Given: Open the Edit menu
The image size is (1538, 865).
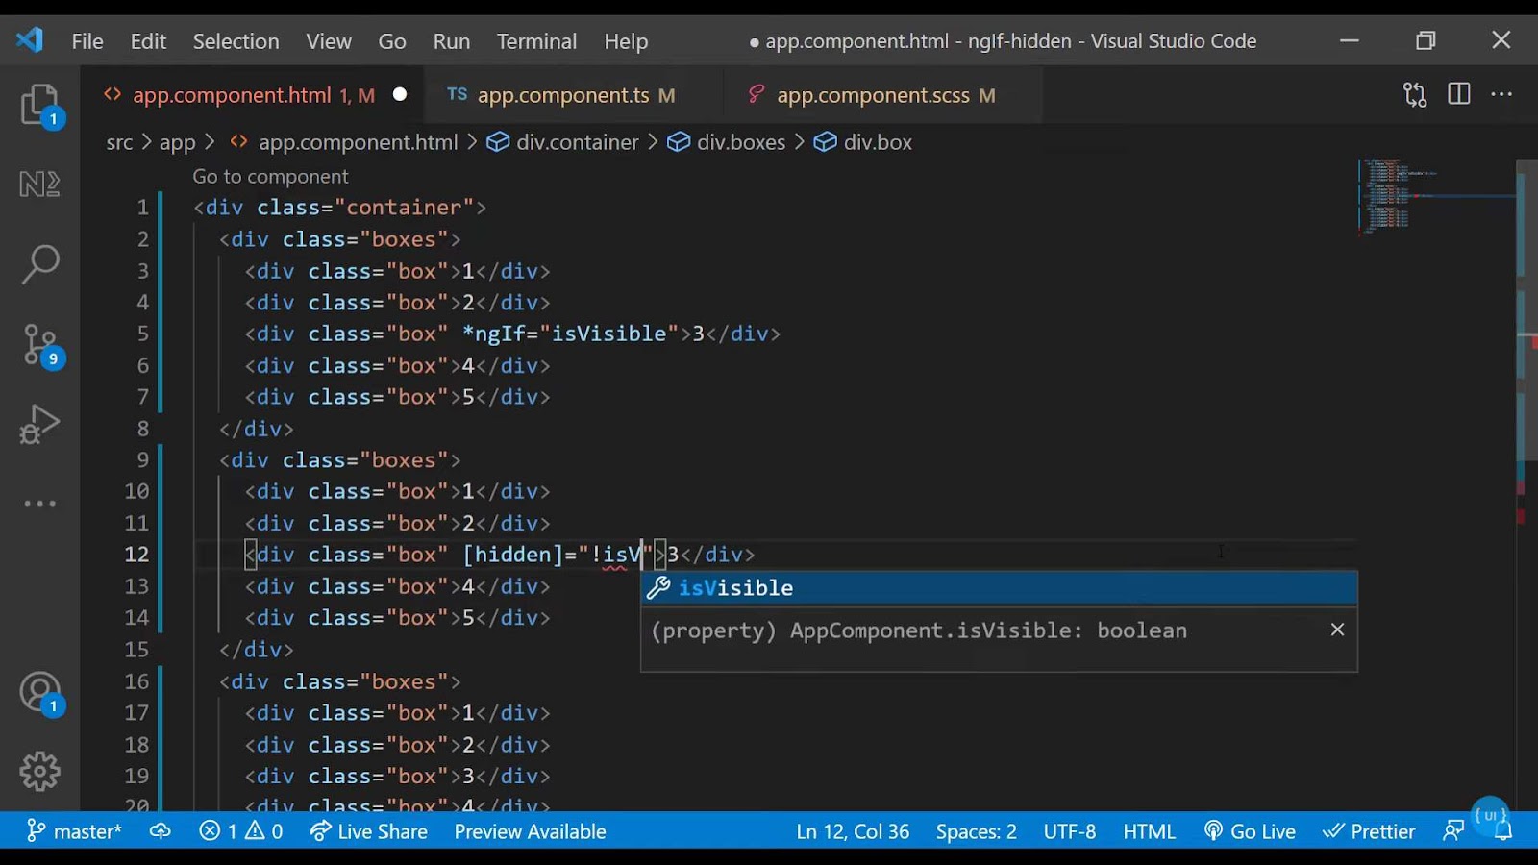Looking at the screenshot, I should click(148, 41).
